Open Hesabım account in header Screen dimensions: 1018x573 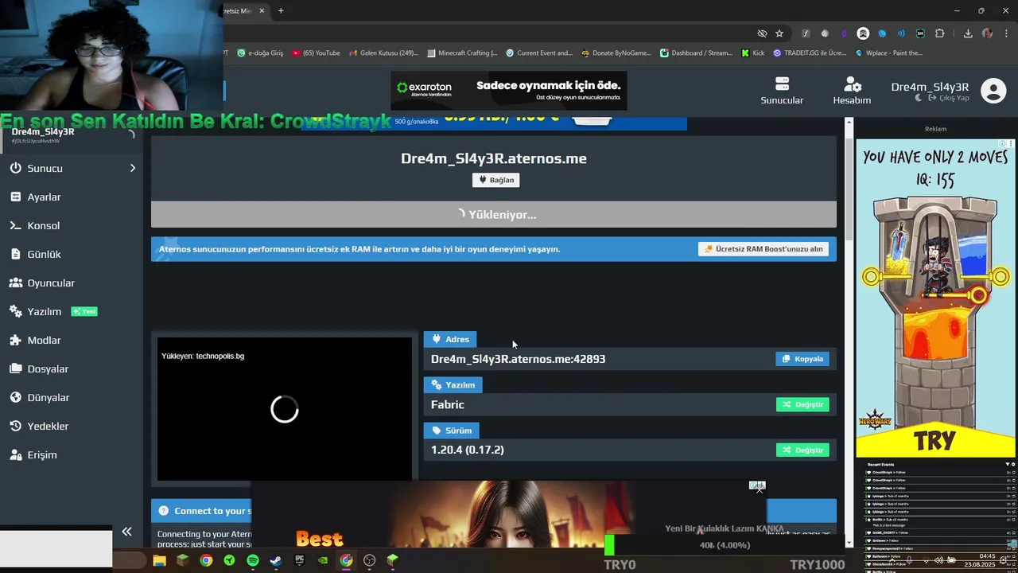click(x=852, y=91)
